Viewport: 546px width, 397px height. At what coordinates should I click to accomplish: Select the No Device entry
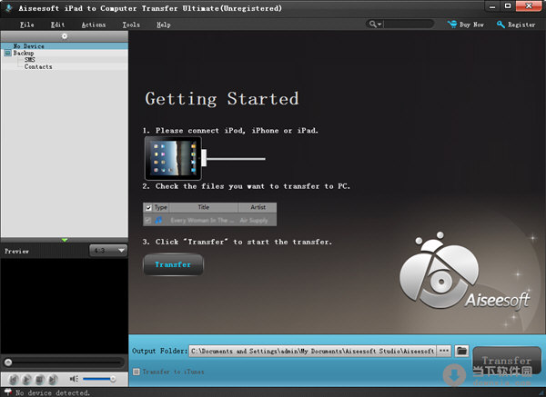65,46
